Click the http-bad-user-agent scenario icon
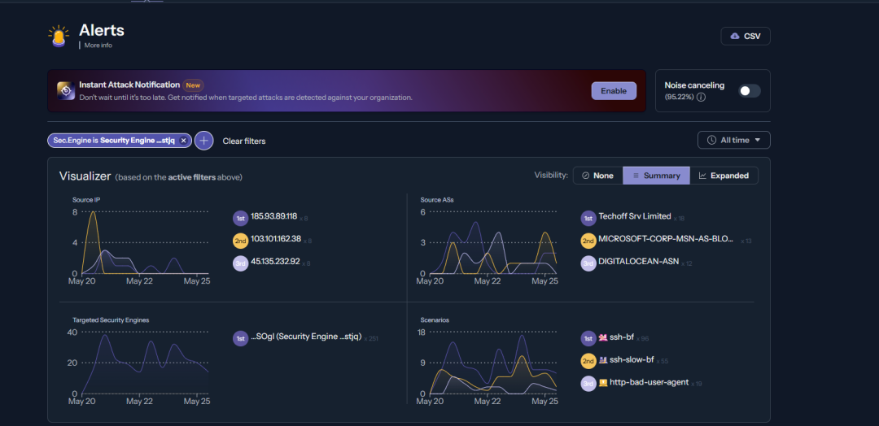 pyautogui.click(x=603, y=383)
